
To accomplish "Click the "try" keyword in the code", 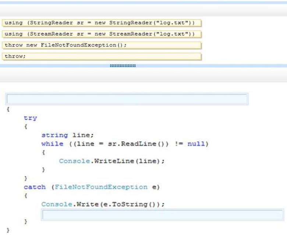I will pyautogui.click(x=30, y=118).
